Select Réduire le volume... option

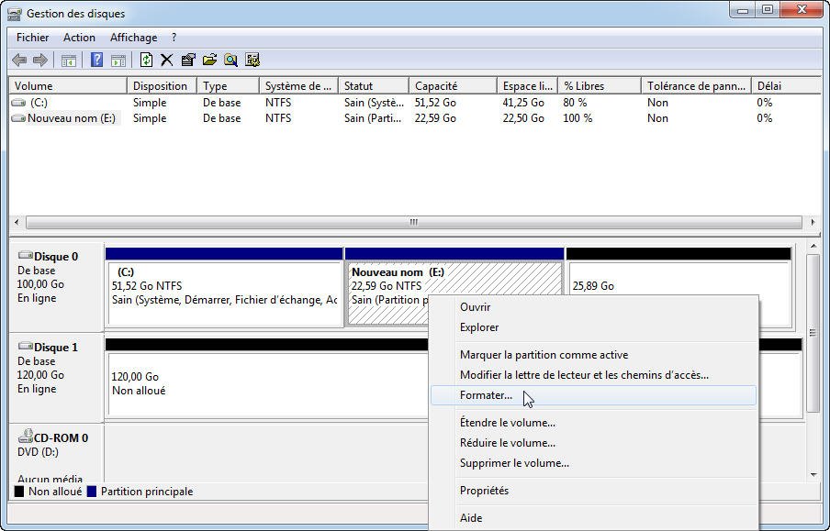tap(507, 443)
